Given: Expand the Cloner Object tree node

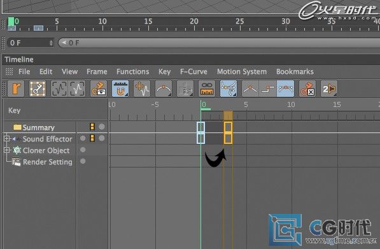Looking at the screenshot, I should pos(7,150).
